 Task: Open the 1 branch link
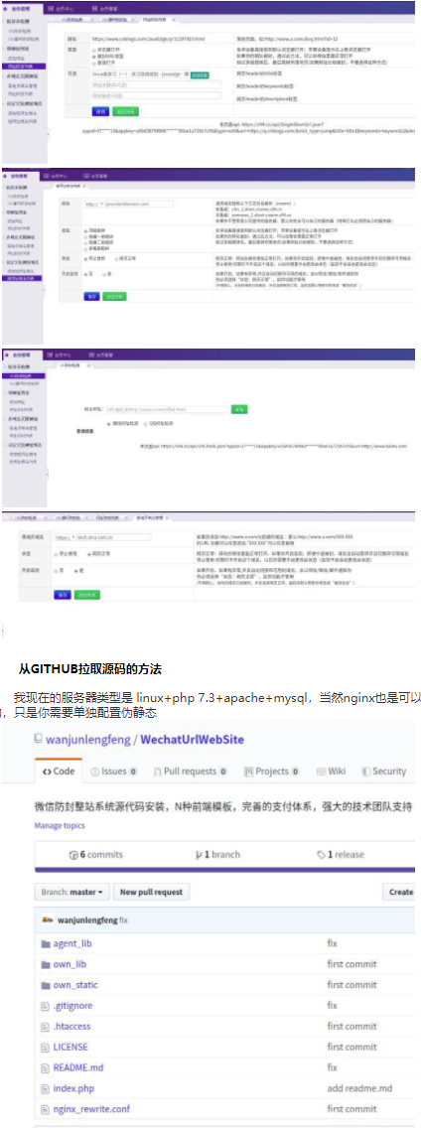[218, 855]
